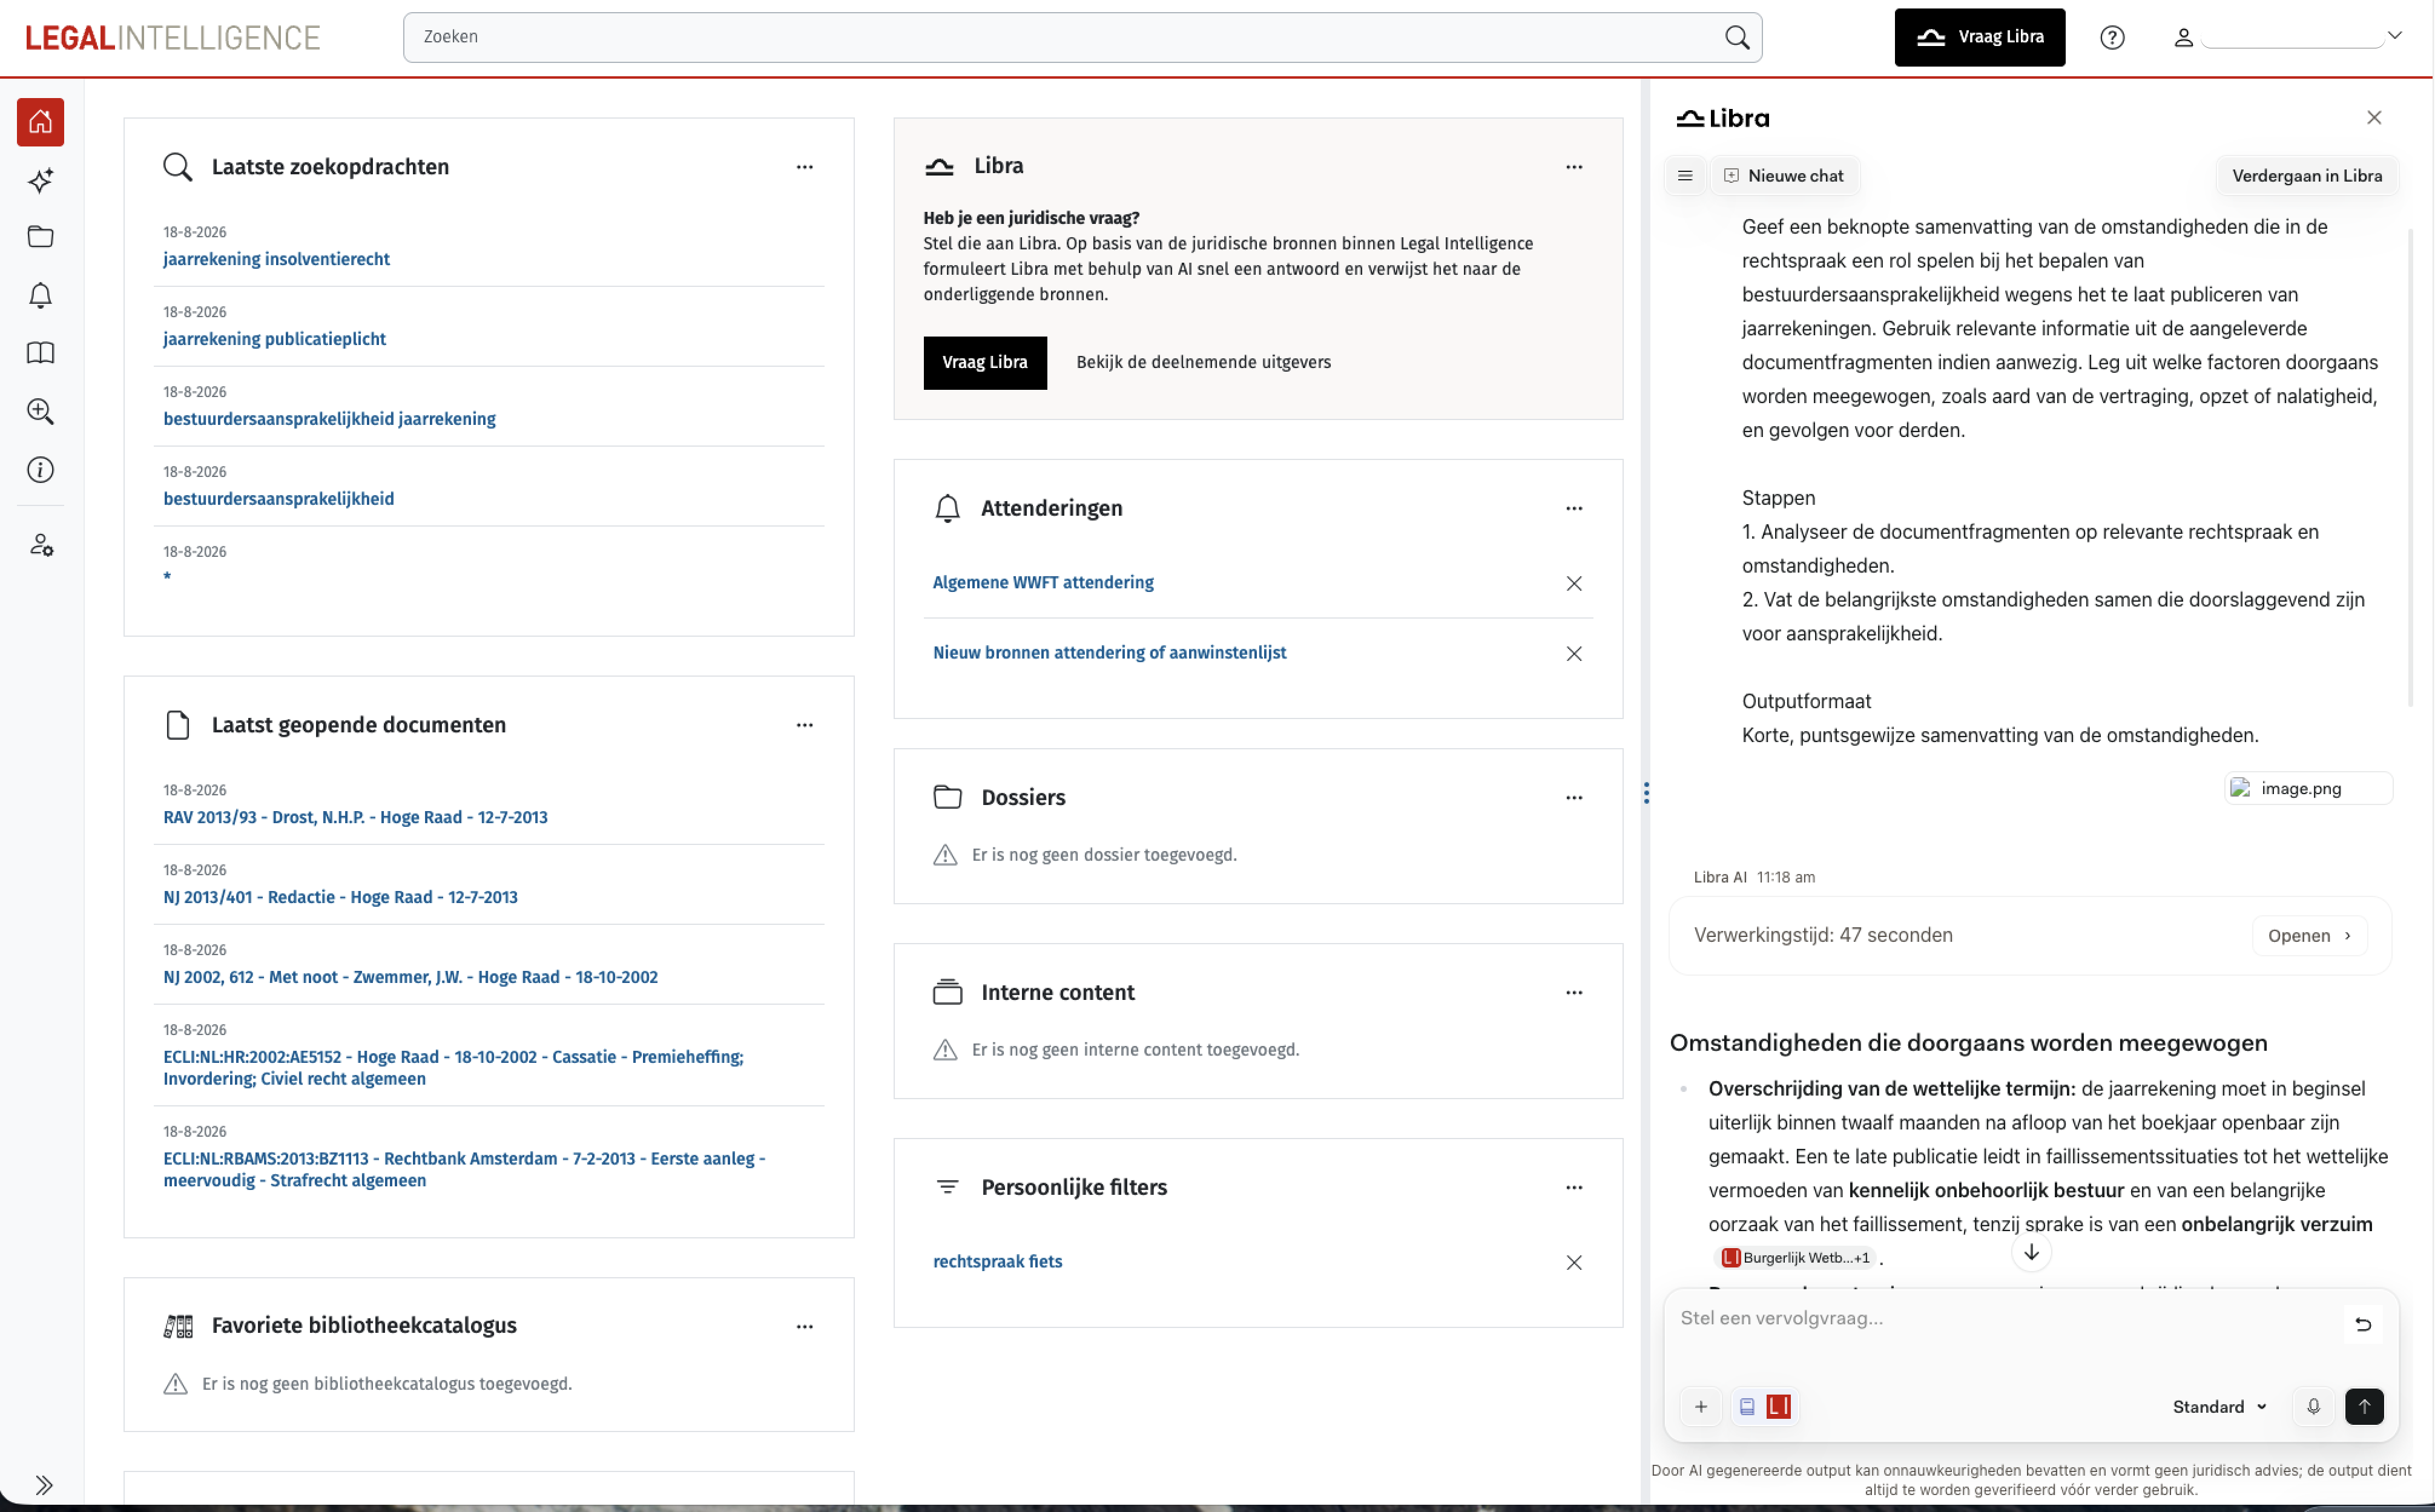Open the open-book icon in the sidebar
Image resolution: width=2435 pixels, height=1512 pixels.
[40, 353]
